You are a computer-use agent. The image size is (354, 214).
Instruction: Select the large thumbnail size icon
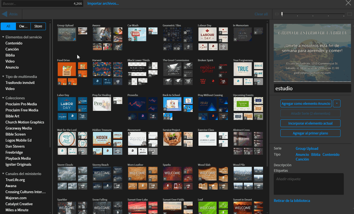pyautogui.click(x=350, y=14)
